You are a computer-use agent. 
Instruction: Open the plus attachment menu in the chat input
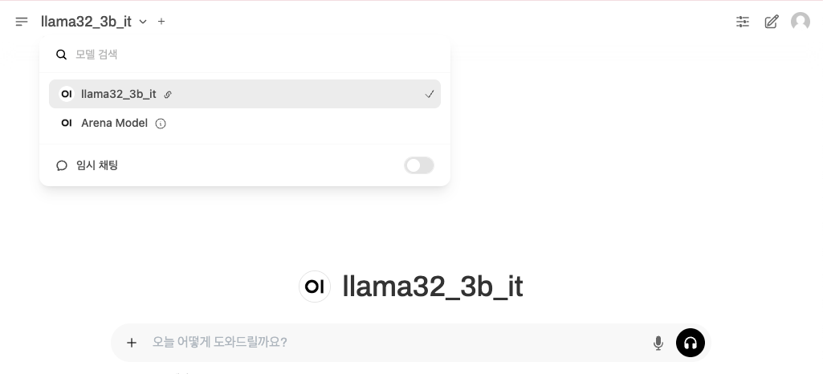click(132, 343)
